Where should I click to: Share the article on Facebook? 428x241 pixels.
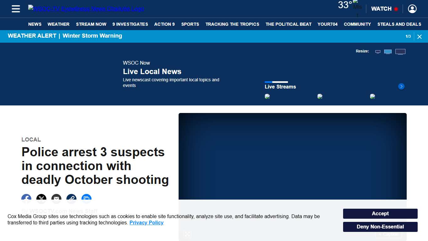26,199
